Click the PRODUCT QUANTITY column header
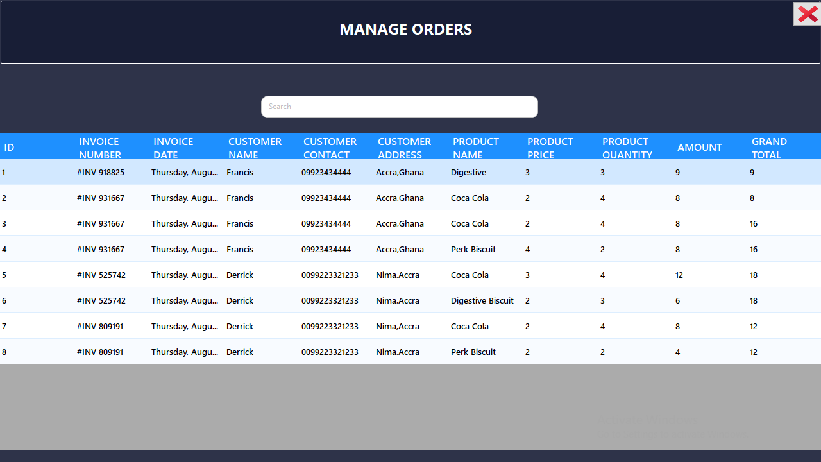 625,147
